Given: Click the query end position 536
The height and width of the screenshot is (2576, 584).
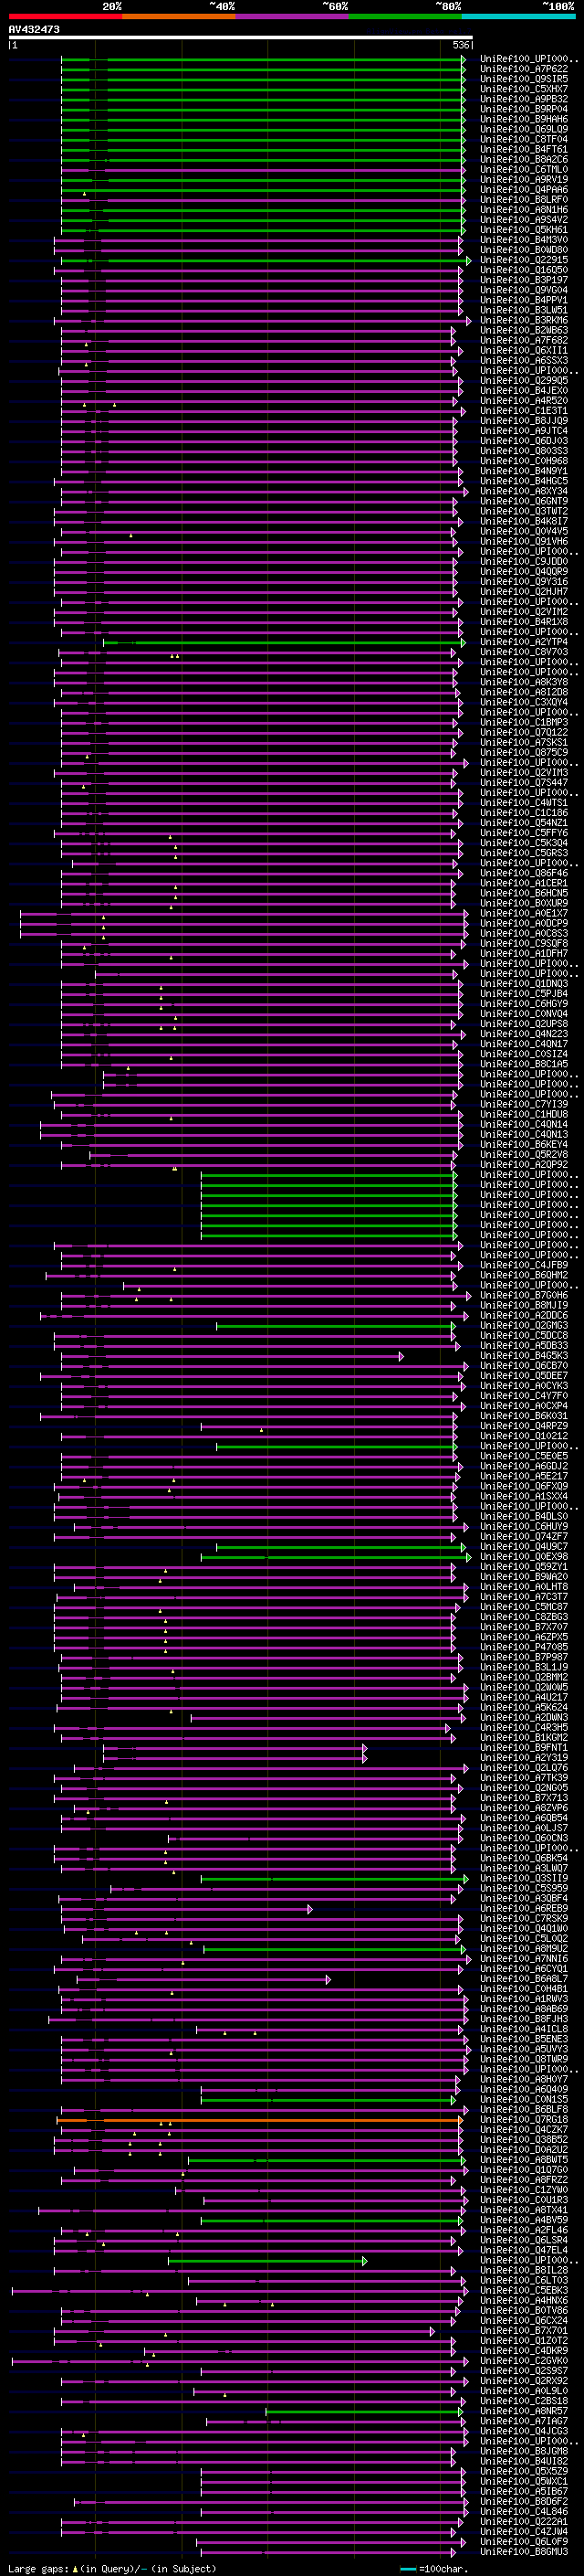Looking at the screenshot, I should pyautogui.click(x=461, y=45).
